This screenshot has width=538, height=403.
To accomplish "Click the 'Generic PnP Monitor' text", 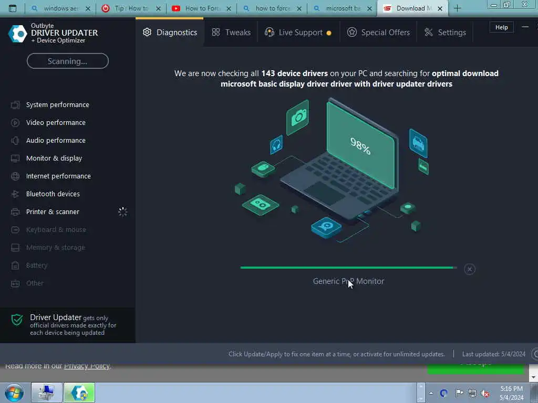I will (x=348, y=281).
